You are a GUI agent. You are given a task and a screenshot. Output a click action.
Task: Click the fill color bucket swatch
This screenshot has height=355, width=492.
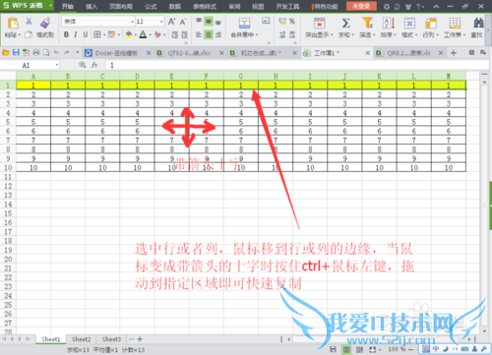(129, 34)
